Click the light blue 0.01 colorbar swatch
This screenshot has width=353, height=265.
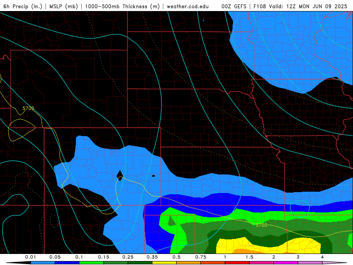coord(43,263)
